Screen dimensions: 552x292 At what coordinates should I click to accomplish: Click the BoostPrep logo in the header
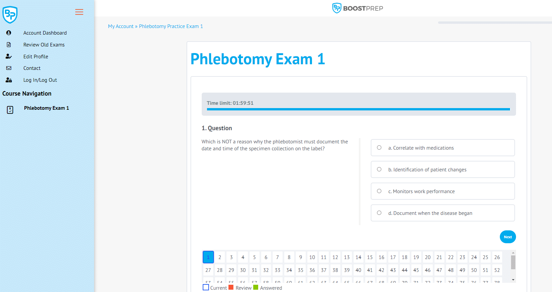tap(358, 8)
